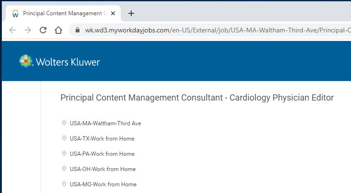This screenshot has width=351, height=193.
Task: Click the Wolters Kluwer brand name text
Action: [x=68, y=62]
